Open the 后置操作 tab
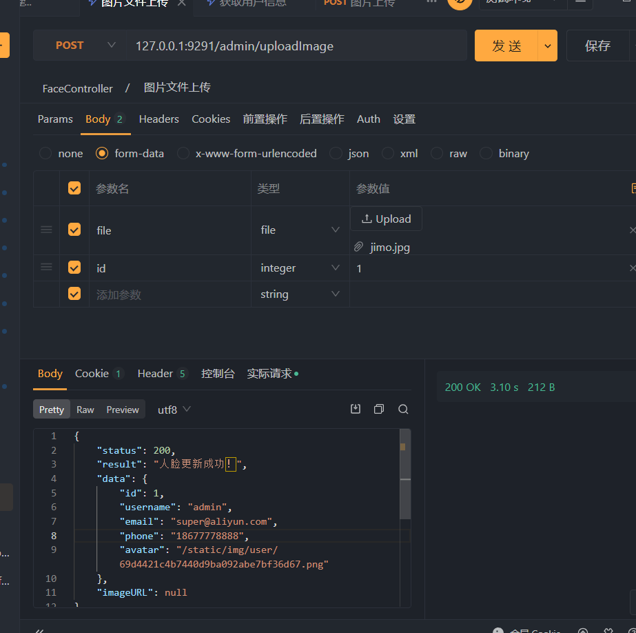Image resolution: width=636 pixels, height=633 pixels. click(x=322, y=119)
